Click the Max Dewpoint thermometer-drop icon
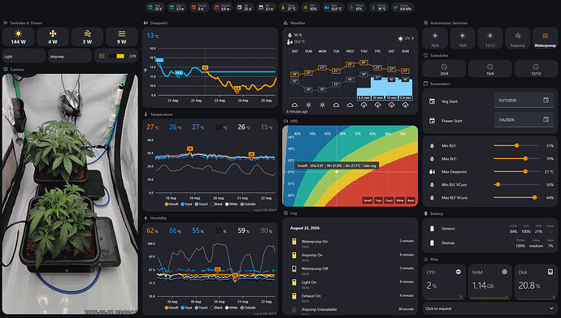 [432, 172]
